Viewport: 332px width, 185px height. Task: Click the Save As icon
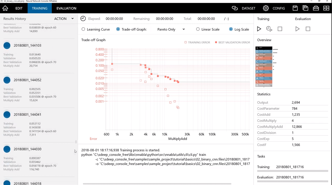pos(305,8)
